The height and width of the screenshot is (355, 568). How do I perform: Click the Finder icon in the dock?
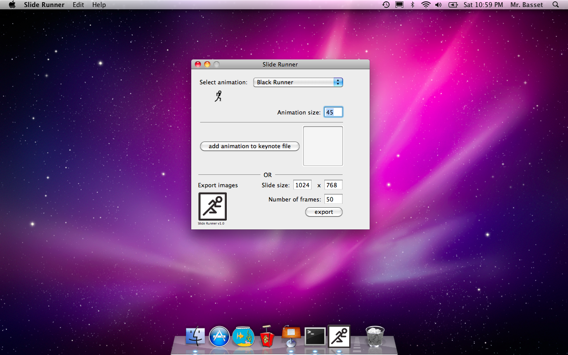tap(195, 337)
